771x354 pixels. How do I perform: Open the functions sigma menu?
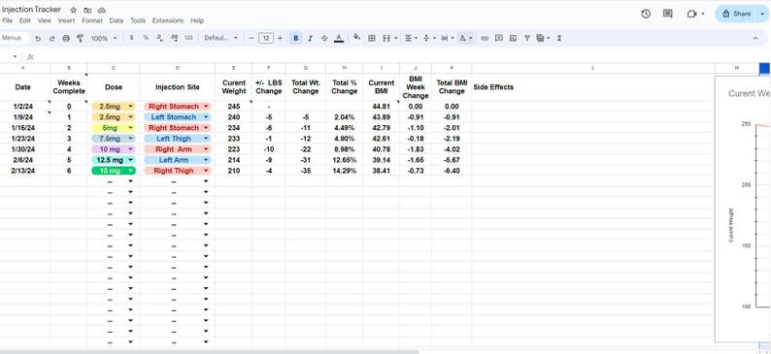559,38
